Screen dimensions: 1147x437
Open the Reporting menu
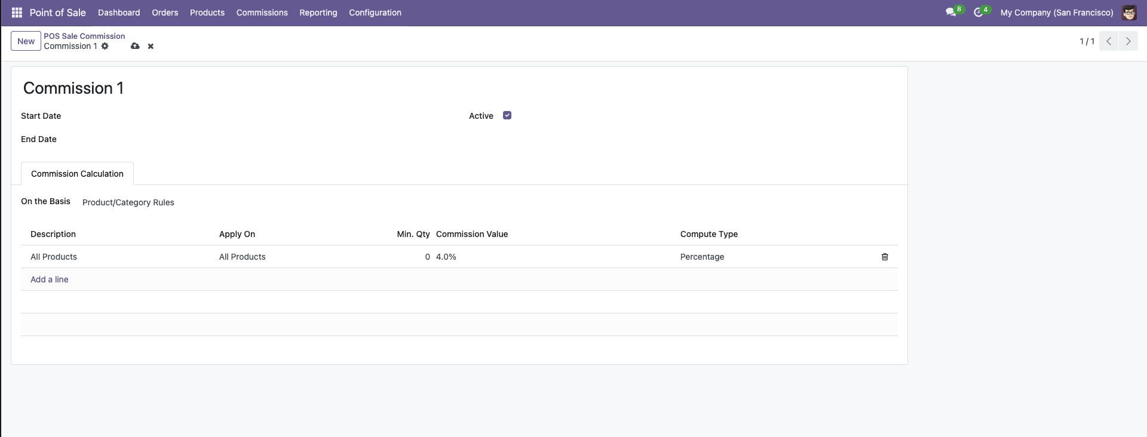(318, 13)
